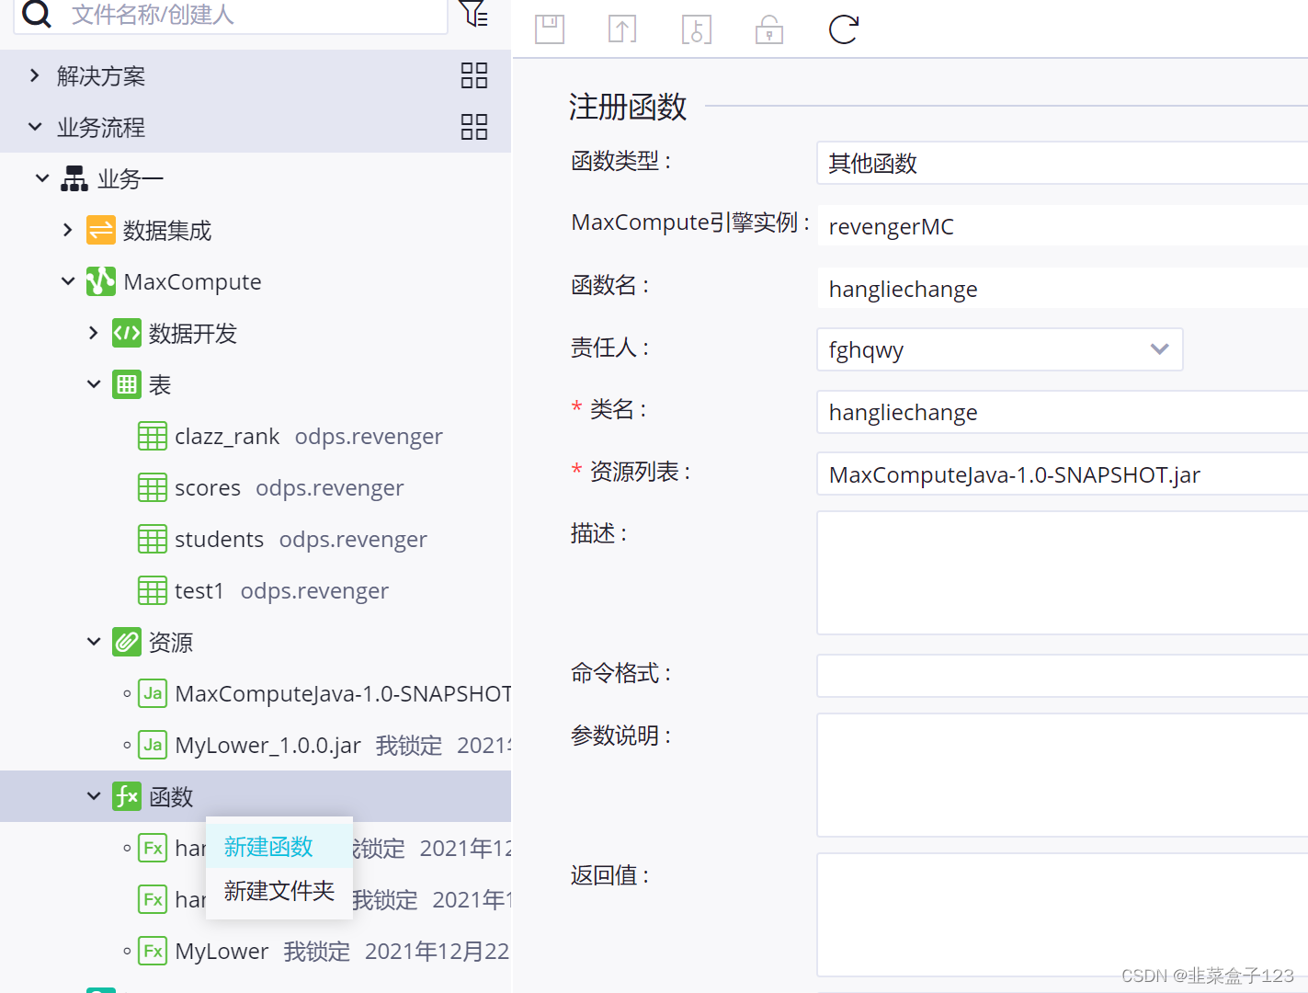Click the 类名 input field

pos(1062,412)
